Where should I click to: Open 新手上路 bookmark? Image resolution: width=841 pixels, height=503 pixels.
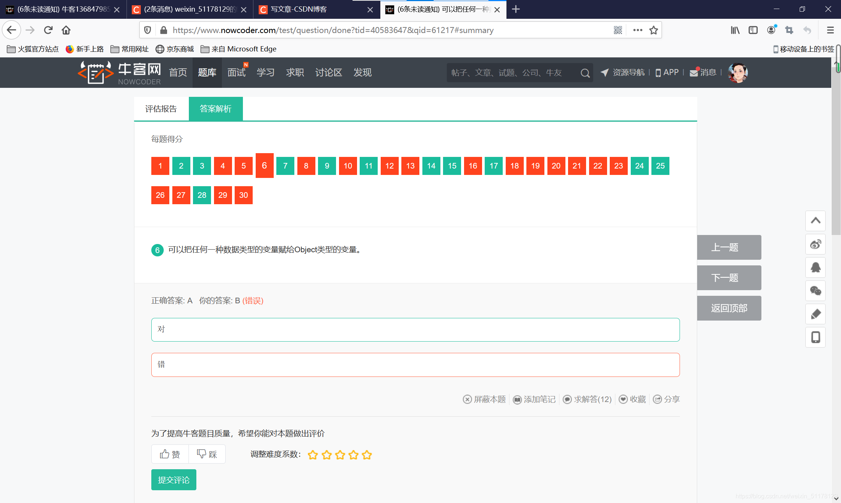[84, 49]
